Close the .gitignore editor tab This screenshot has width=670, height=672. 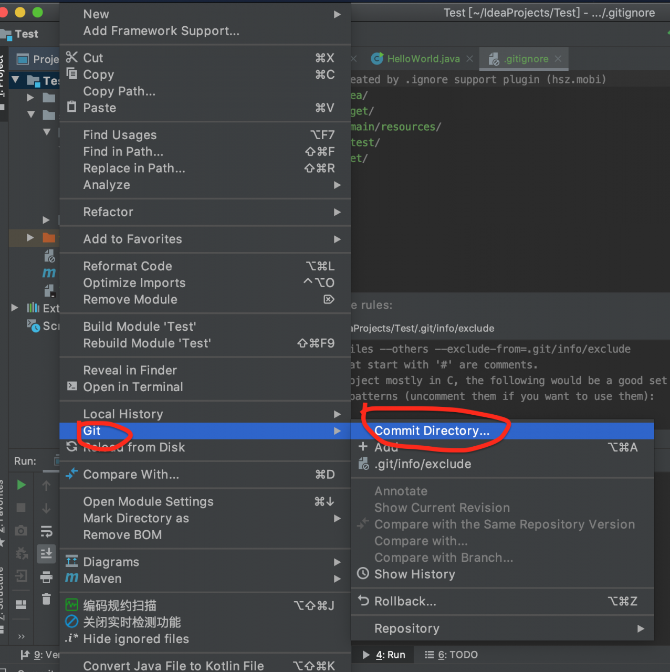(558, 59)
